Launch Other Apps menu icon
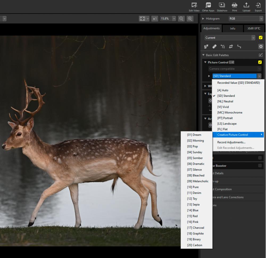 coord(208,7)
